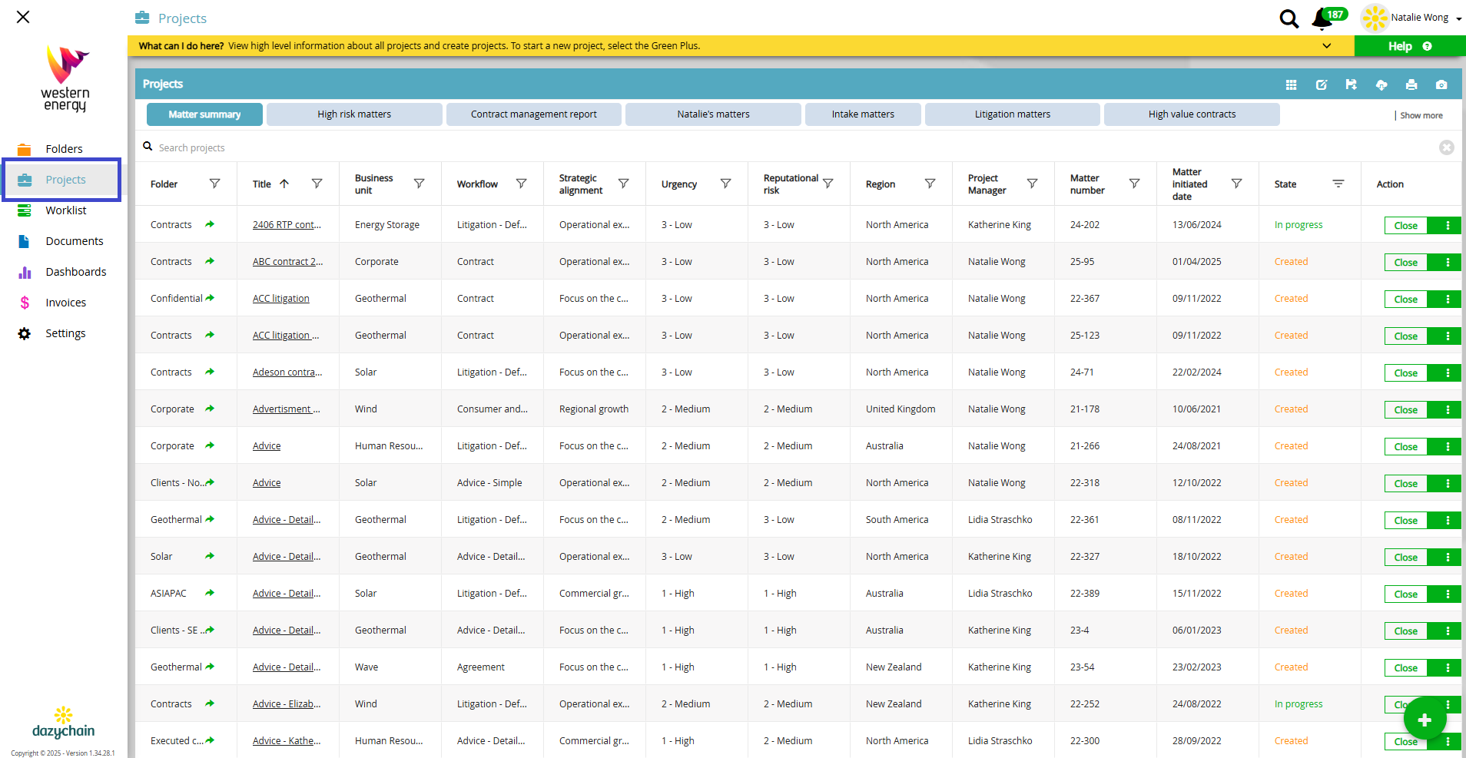Click the camera snapshot icon
1466x758 pixels.
[1441, 84]
